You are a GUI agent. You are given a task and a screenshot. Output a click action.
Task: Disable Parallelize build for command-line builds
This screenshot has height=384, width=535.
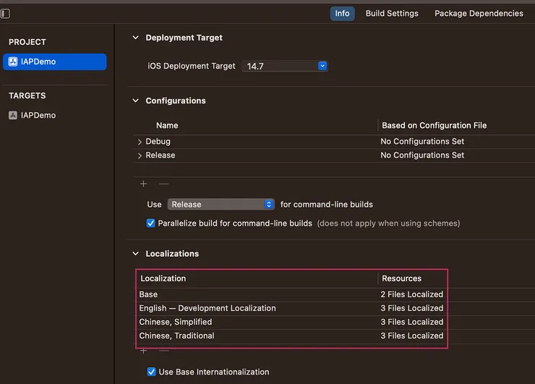(151, 223)
